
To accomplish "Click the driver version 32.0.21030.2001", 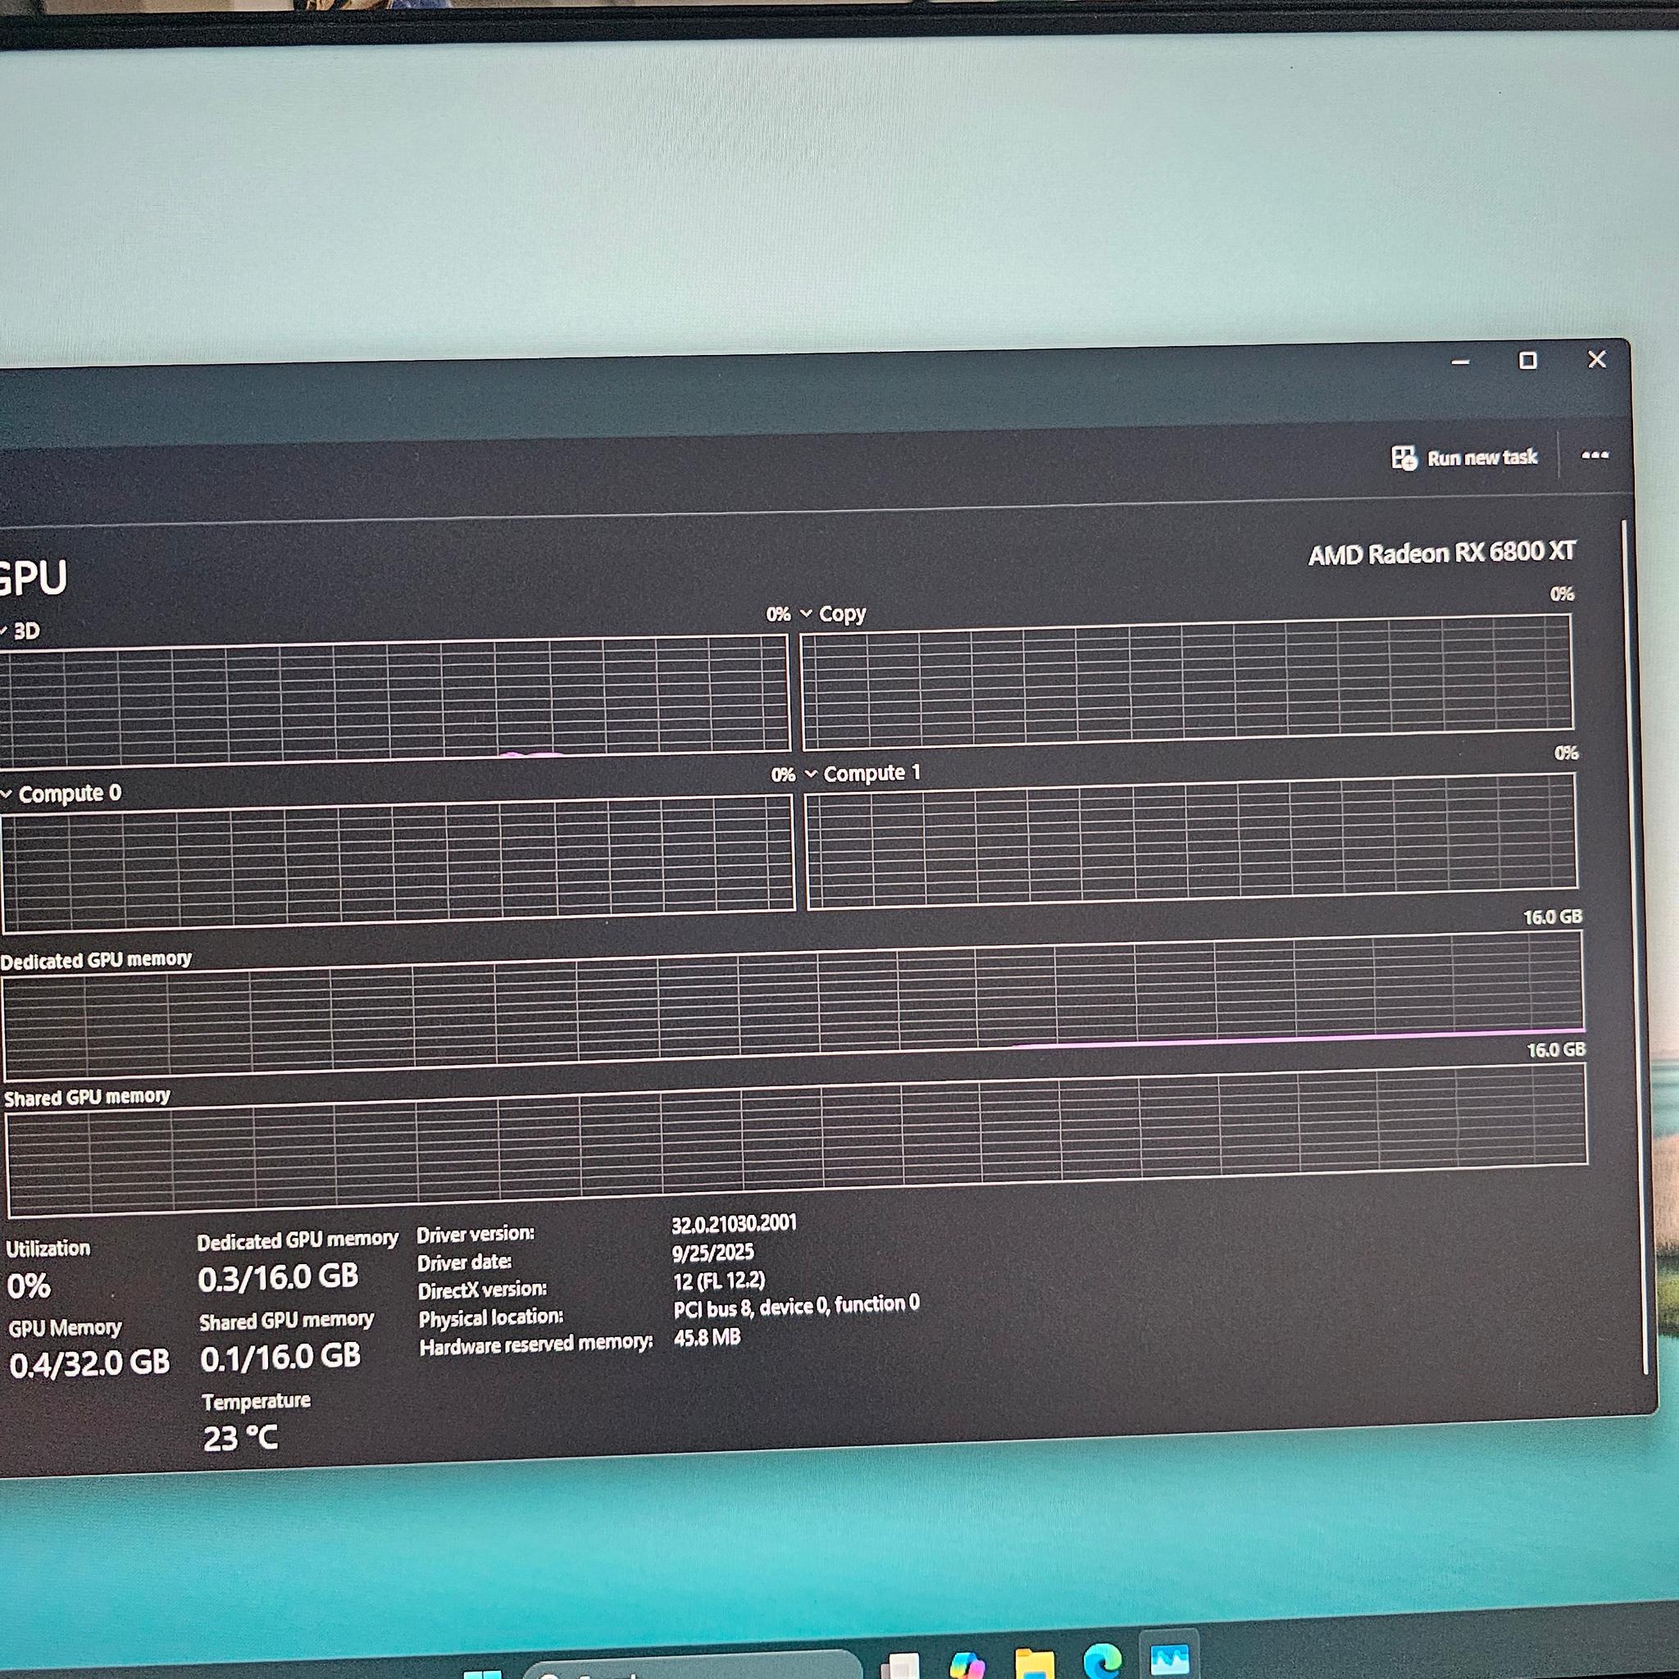I will [x=734, y=1224].
